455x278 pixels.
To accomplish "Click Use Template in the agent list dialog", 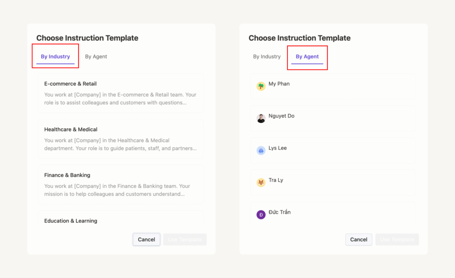I will (x=397, y=239).
